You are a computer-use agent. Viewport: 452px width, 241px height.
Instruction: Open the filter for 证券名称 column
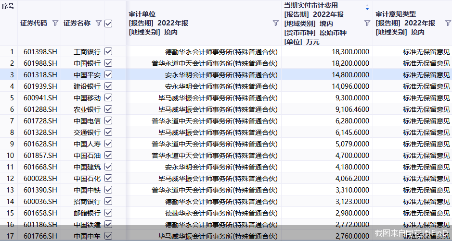pyautogui.click(x=99, y=23)
